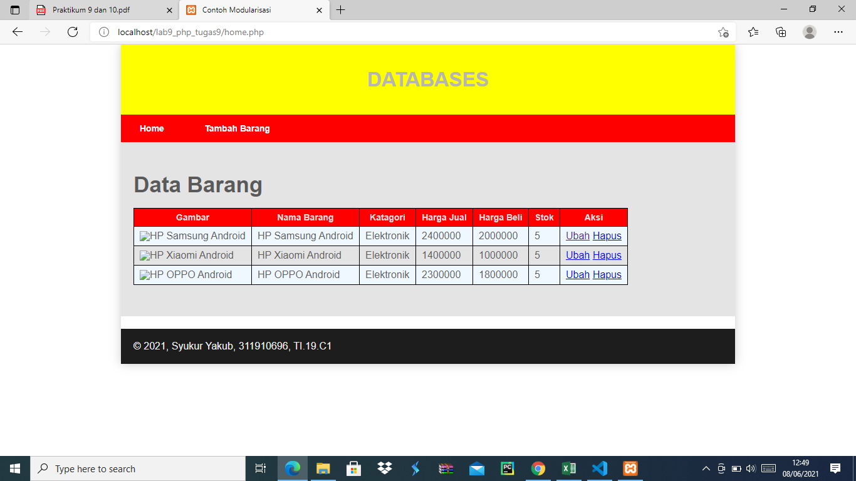The height and width of the screenshot is (481, 856).
Task: Open Edge Collections
Action: pyautogui.click(x=781, y=31)
